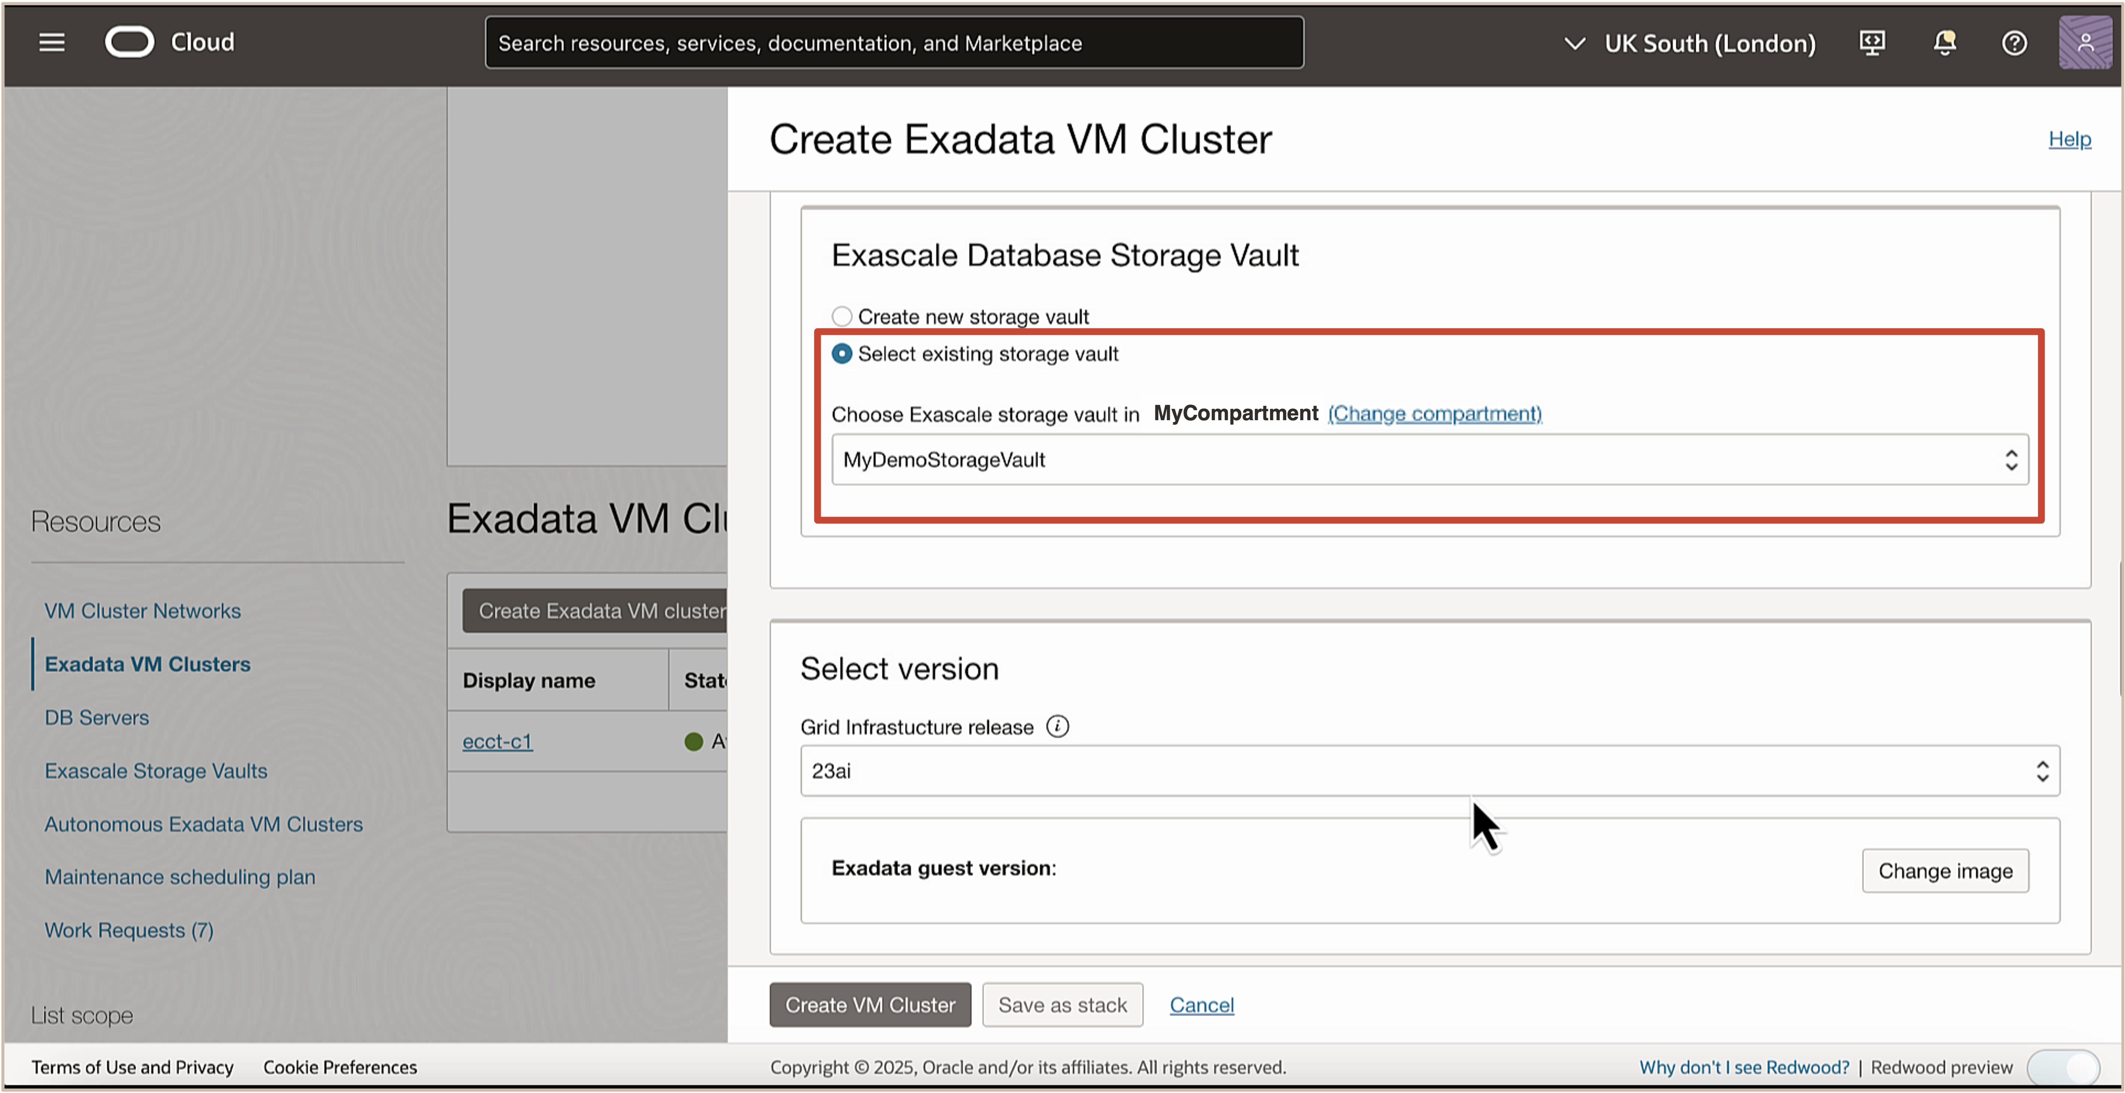The width and height of the screenshot is (2125, 1093).
Task: Toggle the Redwood preview switch
Action: [2063, 1067]
